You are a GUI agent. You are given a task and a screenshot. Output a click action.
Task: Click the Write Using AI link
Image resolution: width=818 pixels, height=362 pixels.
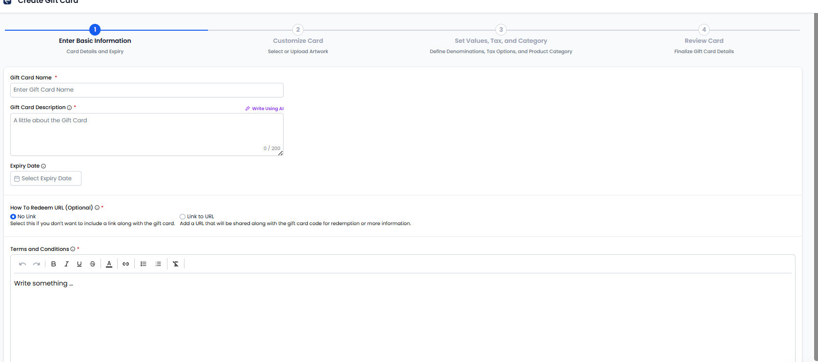pyautogui.click(x=265, y=109)
